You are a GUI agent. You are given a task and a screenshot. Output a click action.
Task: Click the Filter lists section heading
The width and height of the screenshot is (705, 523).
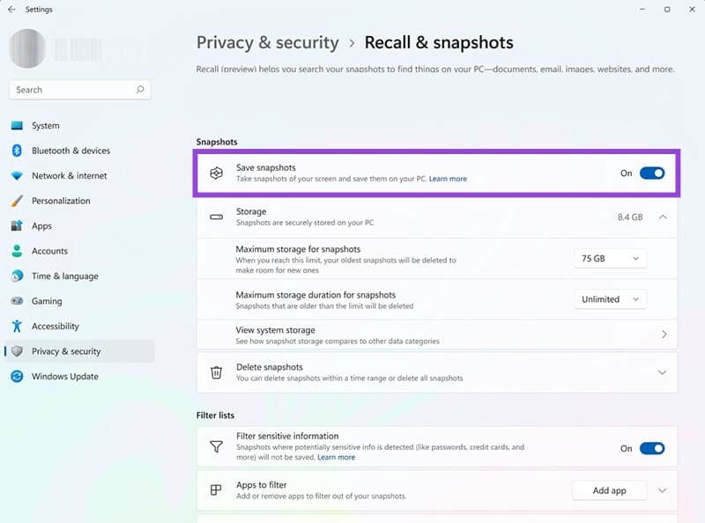pyautogui.click(x=215, y=416)
